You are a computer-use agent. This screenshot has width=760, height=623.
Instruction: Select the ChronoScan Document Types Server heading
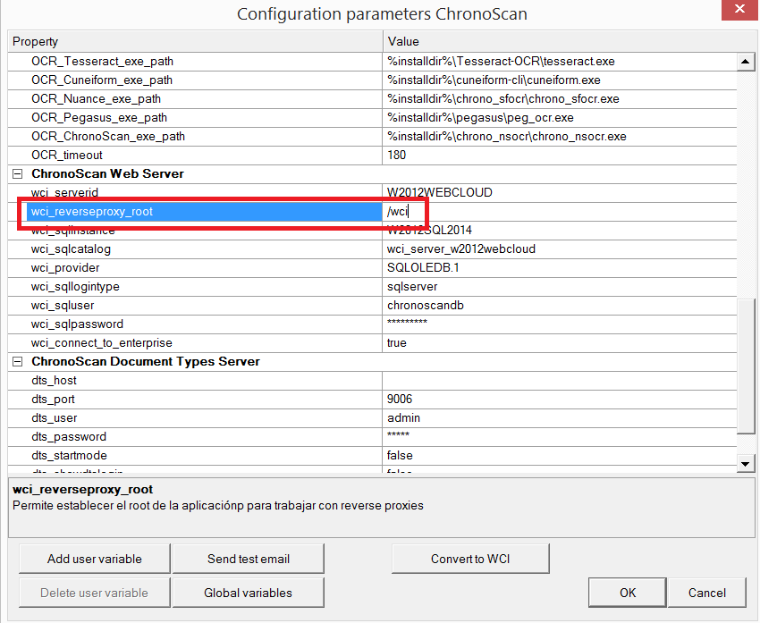point(146,362)
